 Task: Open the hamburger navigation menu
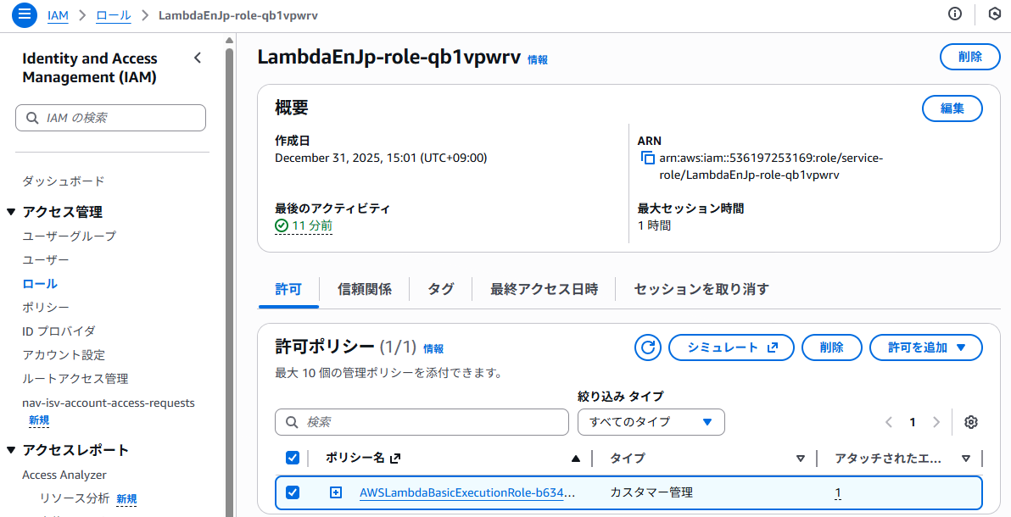pyautogui.click(x=24, y=14)
